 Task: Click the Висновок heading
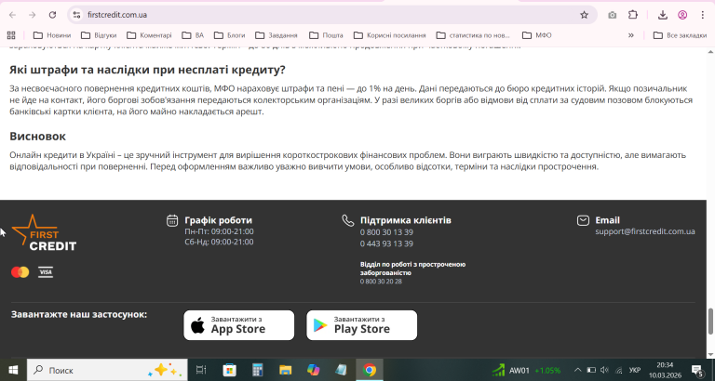38,136
